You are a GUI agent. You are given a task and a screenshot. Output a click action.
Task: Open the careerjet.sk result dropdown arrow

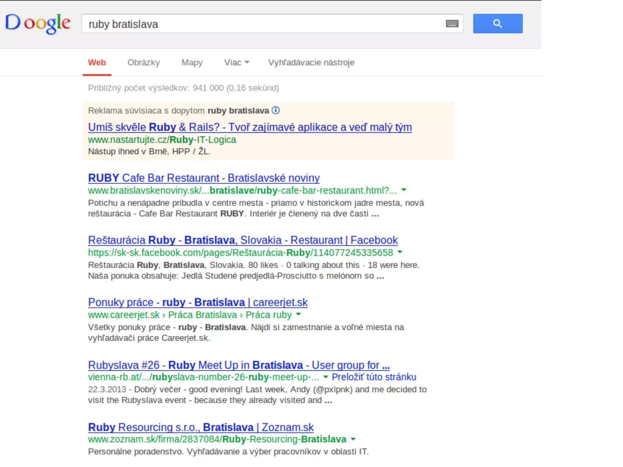[298, 314]
